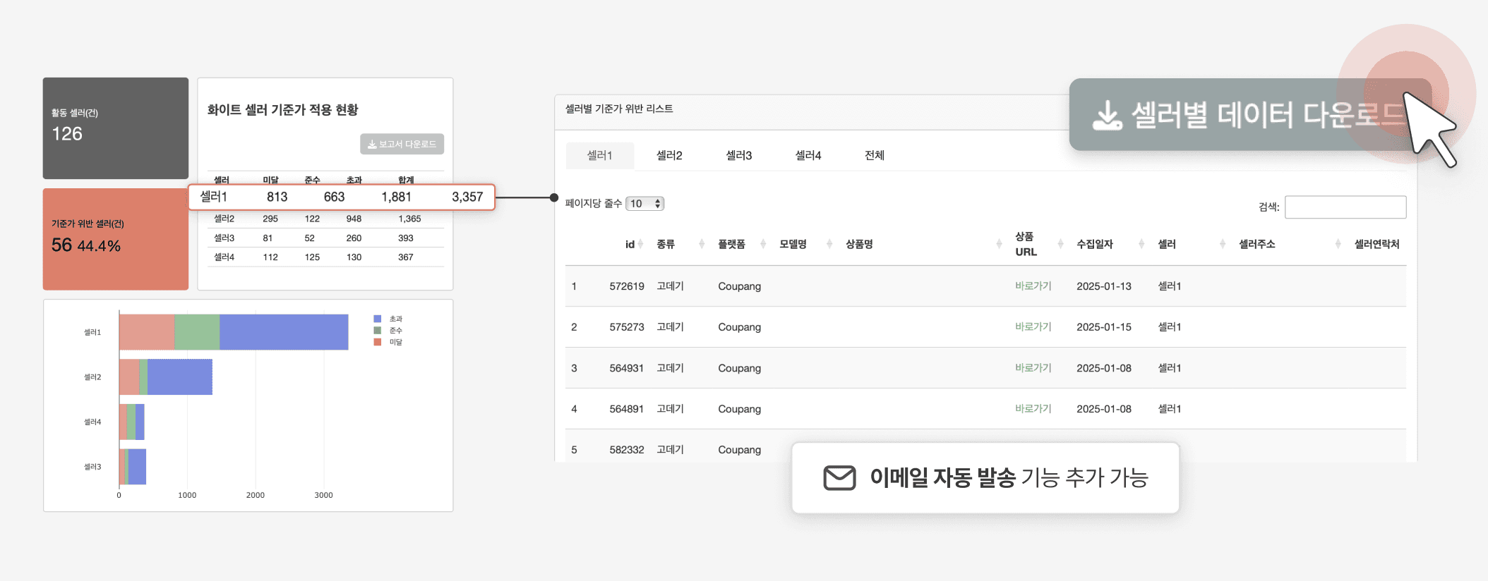Viewport: 1488px width, 581px height.
Task: Click the 화이트 셀러 기준가 적용 현황 title
Action: click(x=282, y=110)
